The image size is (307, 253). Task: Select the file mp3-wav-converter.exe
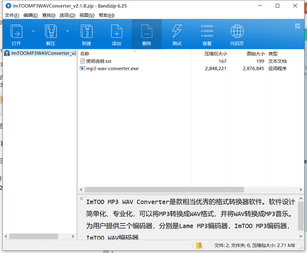(113, 69)
